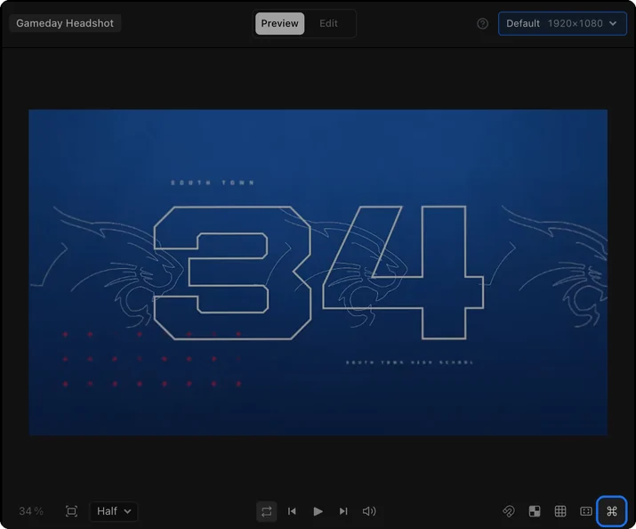Play the preview
636x529 pixels.
[x=318, y=511]
